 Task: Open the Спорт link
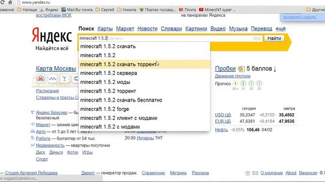(x=42, y=159)
